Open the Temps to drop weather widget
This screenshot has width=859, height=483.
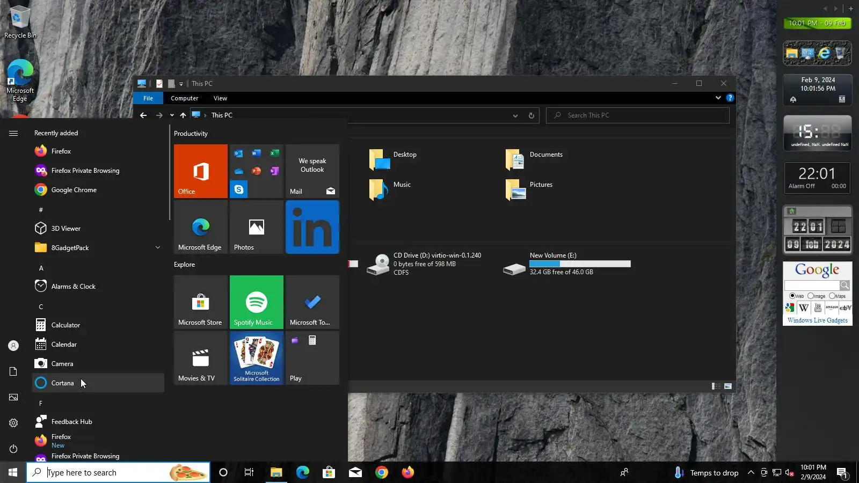point(707,472)
